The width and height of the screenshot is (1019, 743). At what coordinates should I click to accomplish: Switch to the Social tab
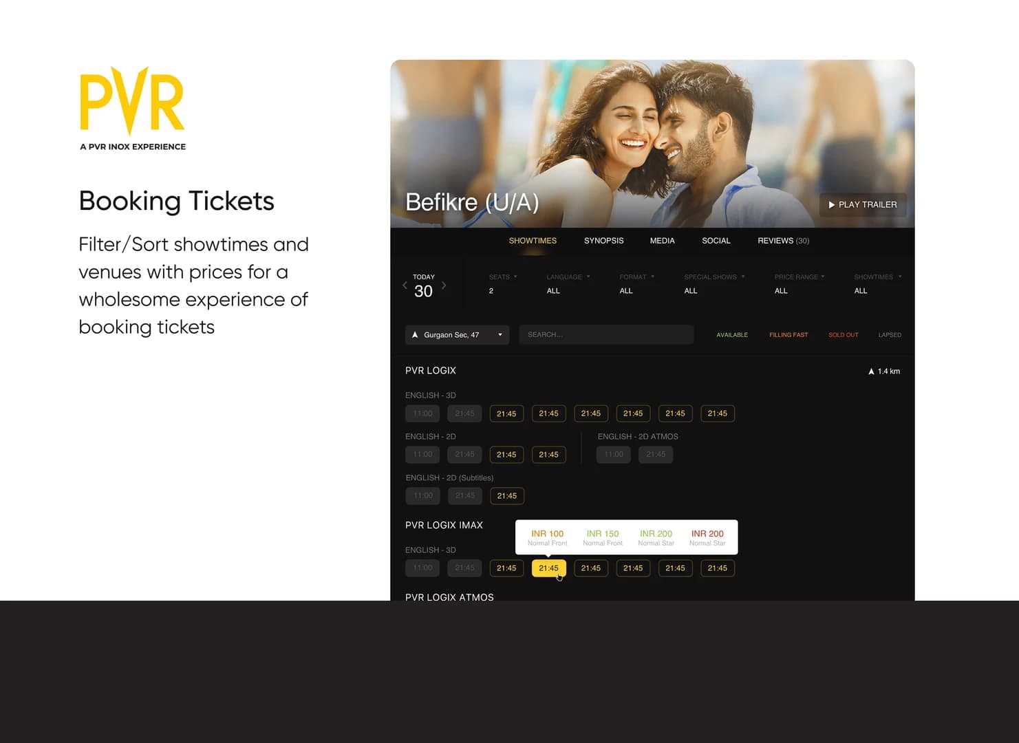click(x=716, y=241)
